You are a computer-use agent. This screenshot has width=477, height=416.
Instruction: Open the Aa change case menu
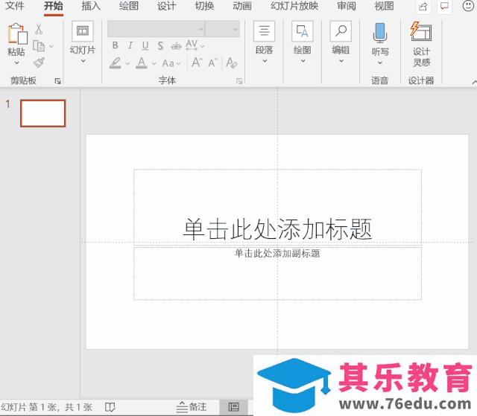coord(171,63)
